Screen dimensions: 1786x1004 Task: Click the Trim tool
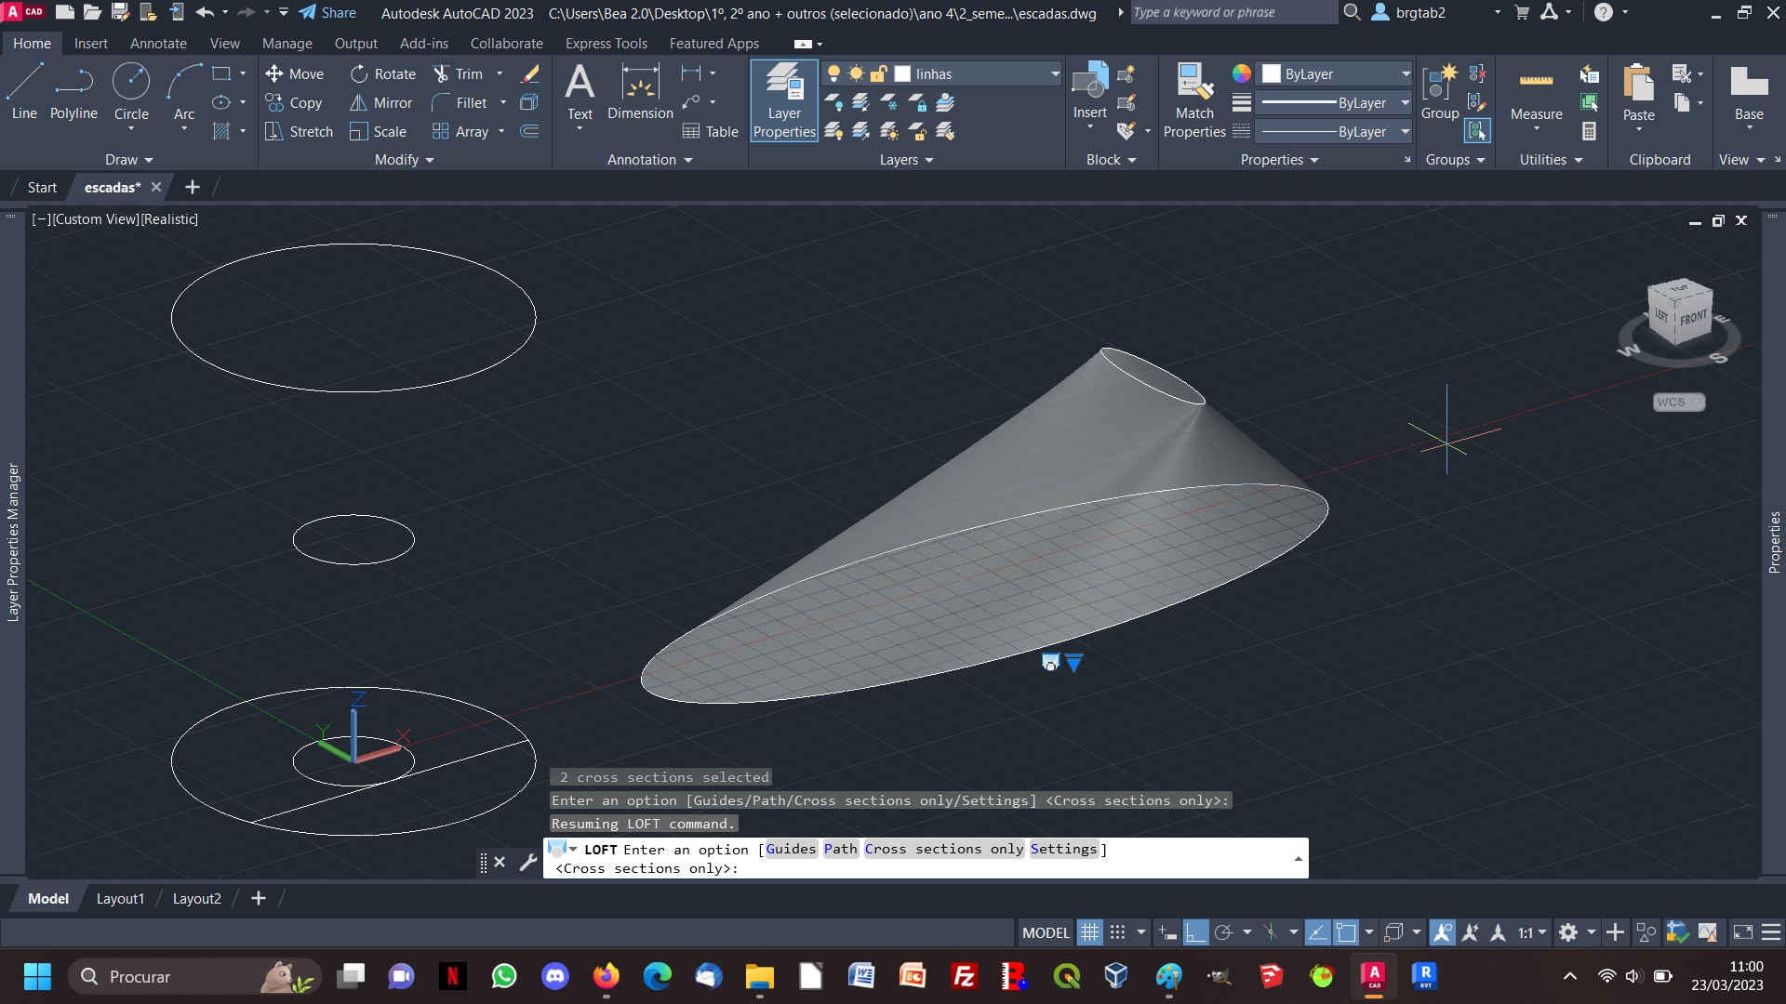[x=459, y=73]
